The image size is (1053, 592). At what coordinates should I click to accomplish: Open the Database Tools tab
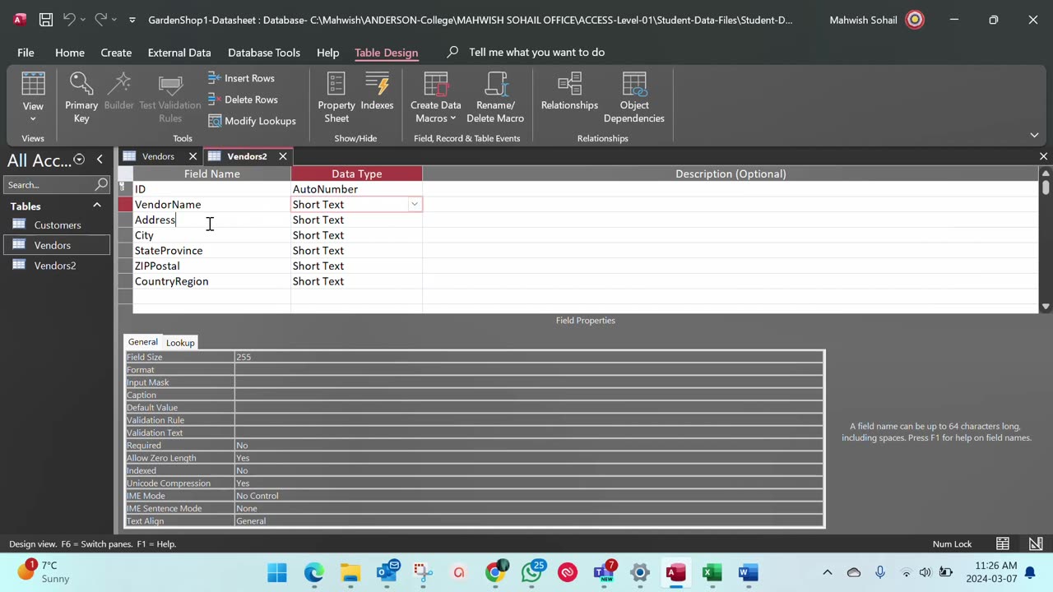tap(264, 53)
